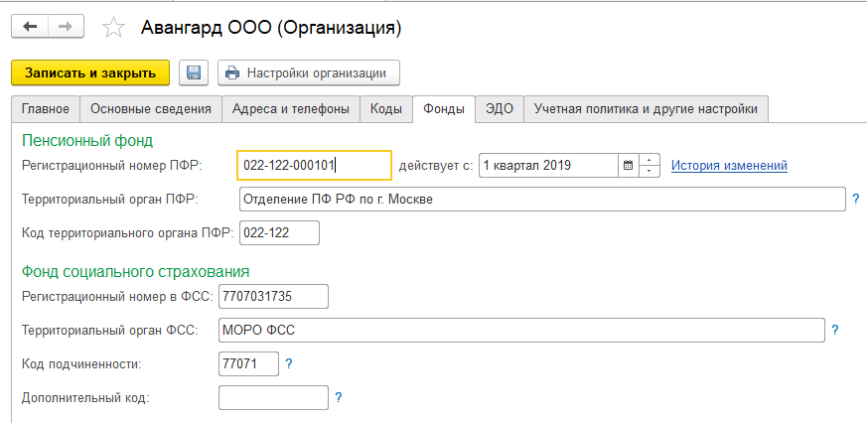The height and width of the screenshot is (423, 867).
Task: Open Учетная политика и другие настройки tab
Action: click(x=646, y=109)
